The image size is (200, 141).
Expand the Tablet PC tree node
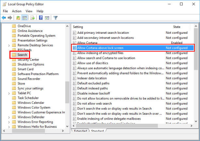click(x=9, y=93)
